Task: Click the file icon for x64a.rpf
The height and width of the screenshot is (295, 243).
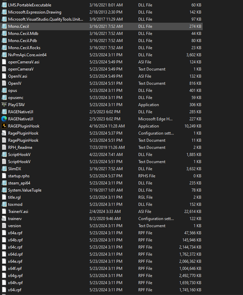Action: [x=4, y=233]
